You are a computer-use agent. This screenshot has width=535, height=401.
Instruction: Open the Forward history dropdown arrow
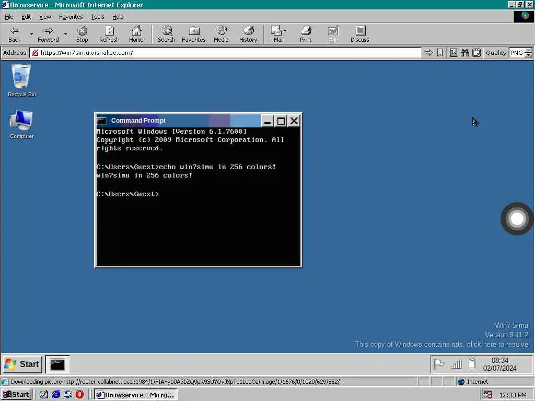(65, 34)
